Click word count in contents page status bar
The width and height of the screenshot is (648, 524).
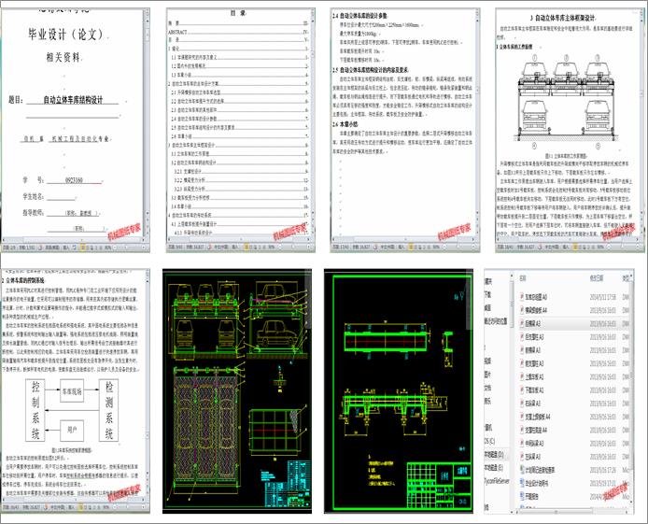tap(194, 248)
